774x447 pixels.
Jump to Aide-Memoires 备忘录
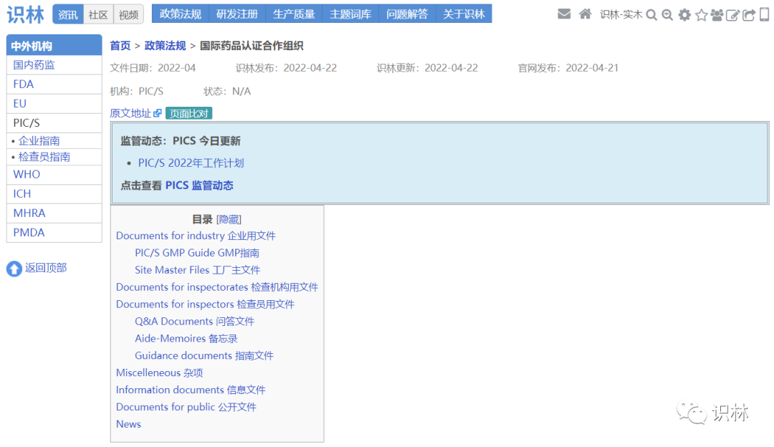coord(186,339)
